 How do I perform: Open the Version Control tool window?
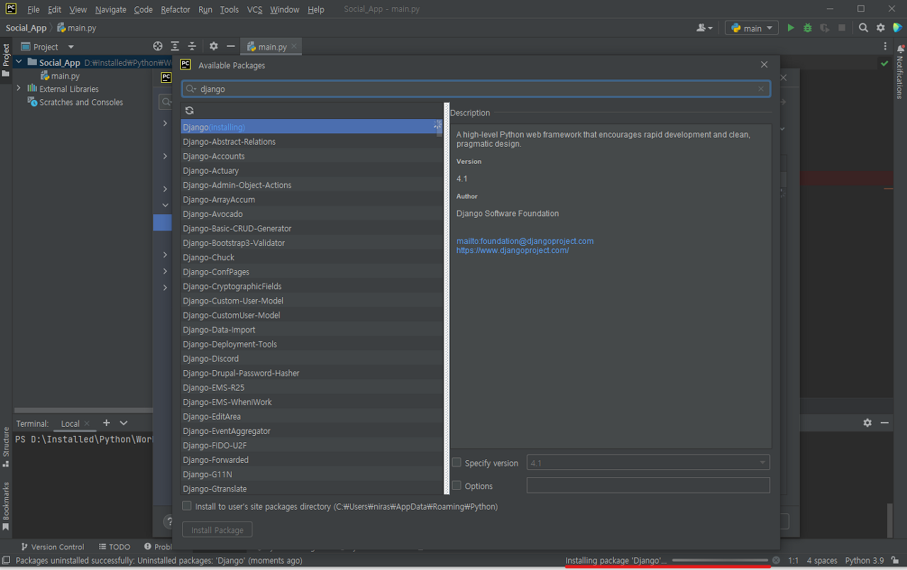pyautogui.click(x=52, y=547)
